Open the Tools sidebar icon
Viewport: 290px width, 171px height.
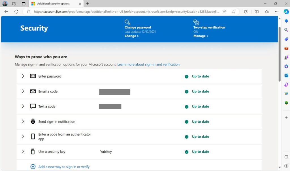[286, 48]
